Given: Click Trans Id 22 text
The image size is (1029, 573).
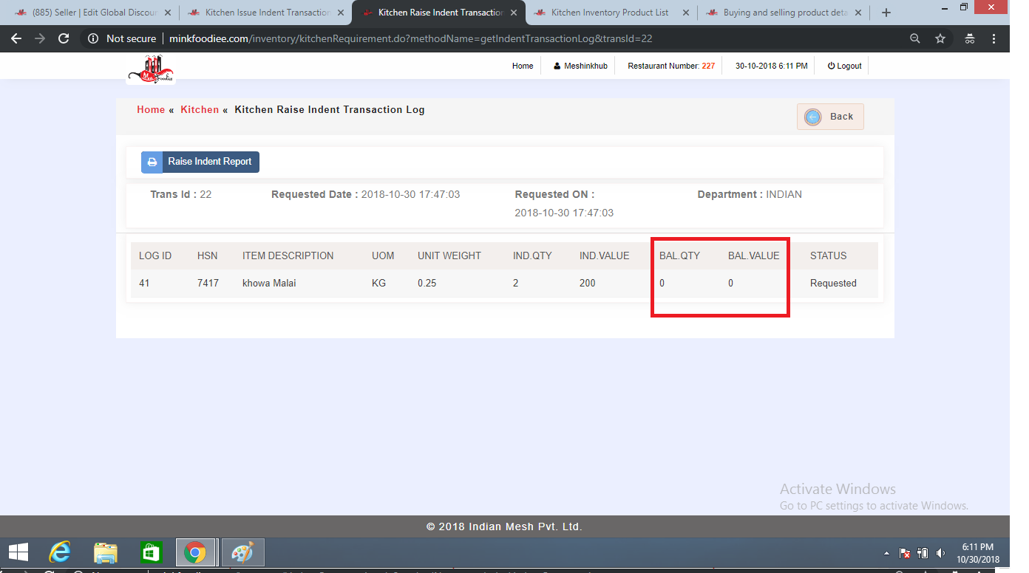Looking at the screenshot, I should (x=181, y=194).
